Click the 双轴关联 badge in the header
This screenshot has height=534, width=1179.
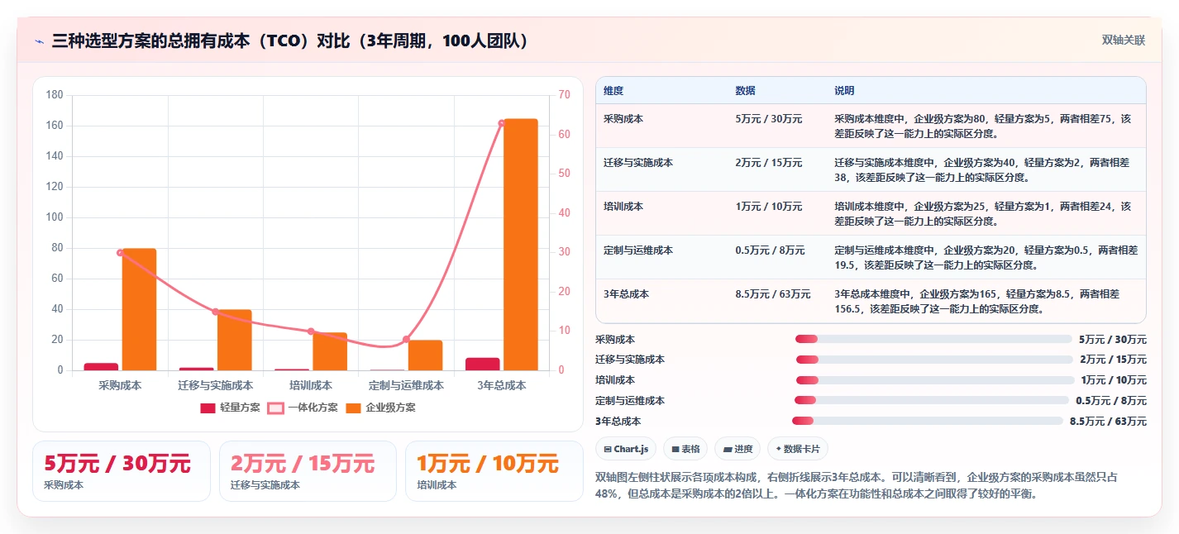(1123, 41)
